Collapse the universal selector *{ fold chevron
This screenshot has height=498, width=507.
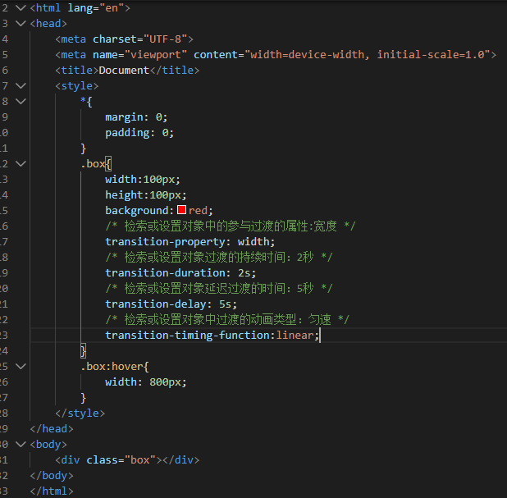[x=21, y=101]
